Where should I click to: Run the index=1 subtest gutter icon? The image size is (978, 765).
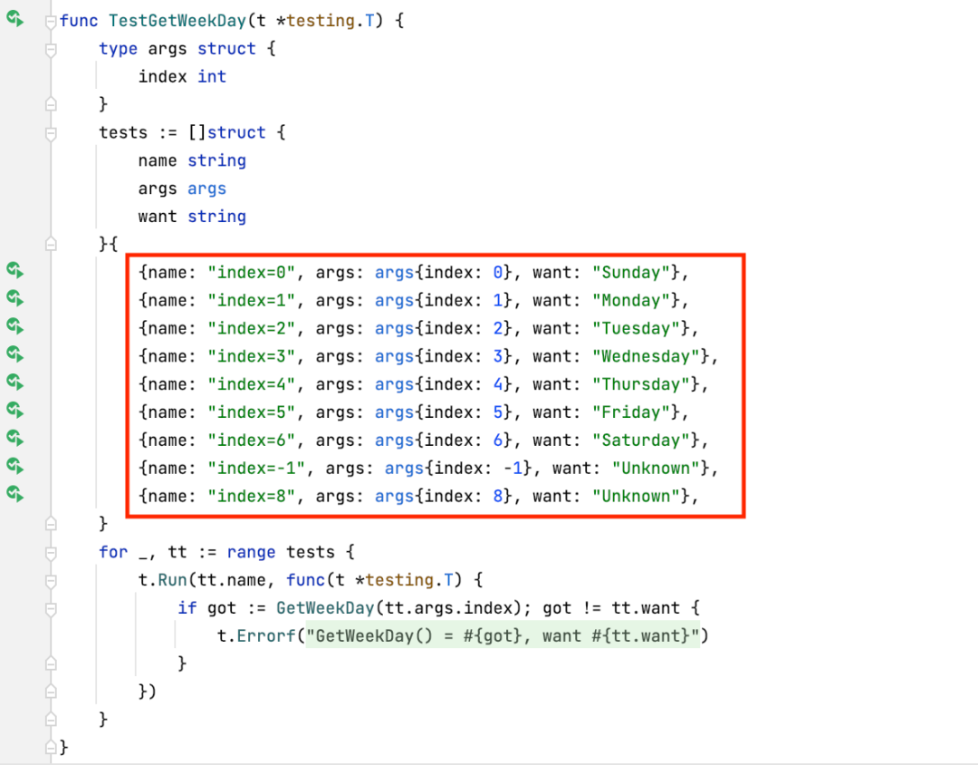[15, 298]
